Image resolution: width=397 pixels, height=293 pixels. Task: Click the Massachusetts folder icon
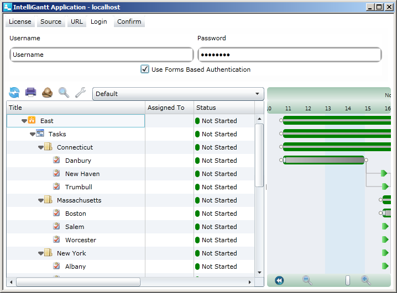pos(48,199)
